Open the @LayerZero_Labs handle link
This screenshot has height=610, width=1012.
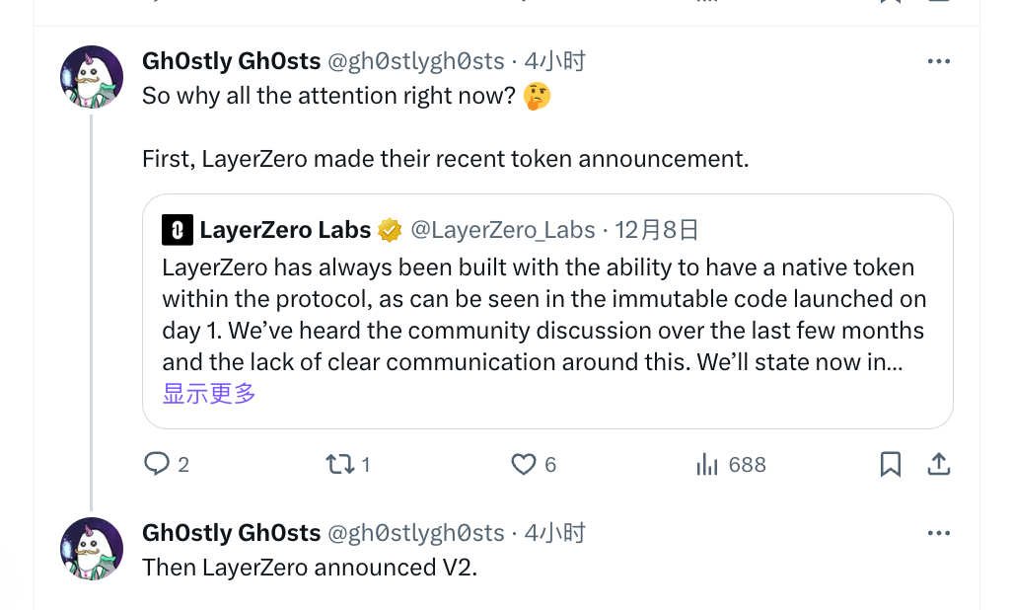pos(502,230)
